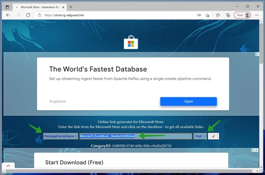Click the horizontal scrollbar left arrow
265x175 pixels.
[4, 171]
